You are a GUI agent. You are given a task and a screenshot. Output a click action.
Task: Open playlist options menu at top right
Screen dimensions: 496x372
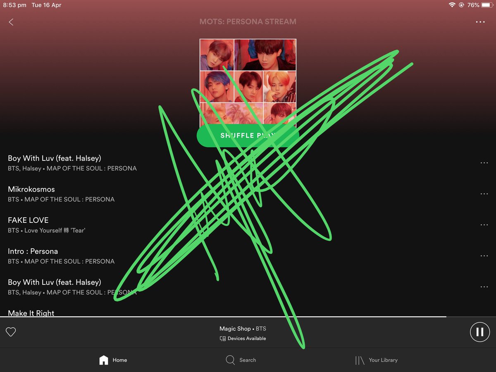pyautogui.click(x=480, y=22)
